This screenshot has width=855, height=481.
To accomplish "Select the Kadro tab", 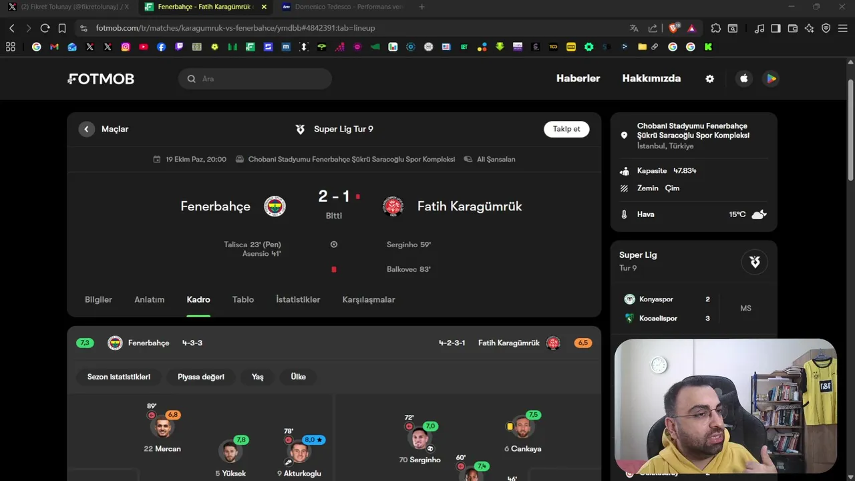I will coord(198,299).
